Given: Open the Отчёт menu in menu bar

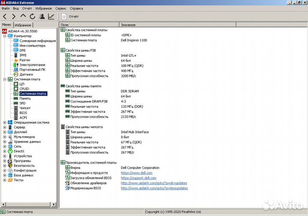Looking at the screenshot, I should [27, 9].
